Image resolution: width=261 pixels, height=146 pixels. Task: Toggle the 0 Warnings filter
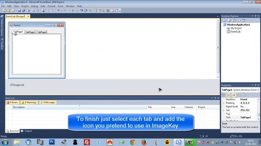29,103
